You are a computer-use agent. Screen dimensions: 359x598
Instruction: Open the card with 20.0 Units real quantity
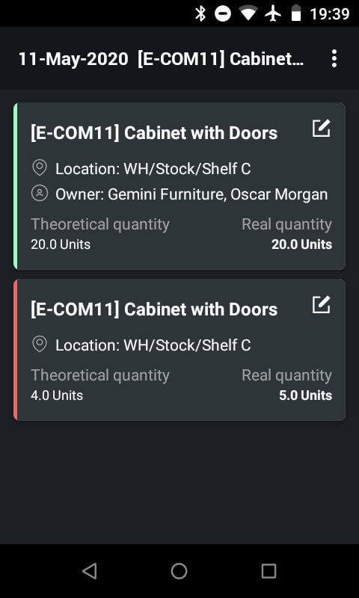coord(179,185)
